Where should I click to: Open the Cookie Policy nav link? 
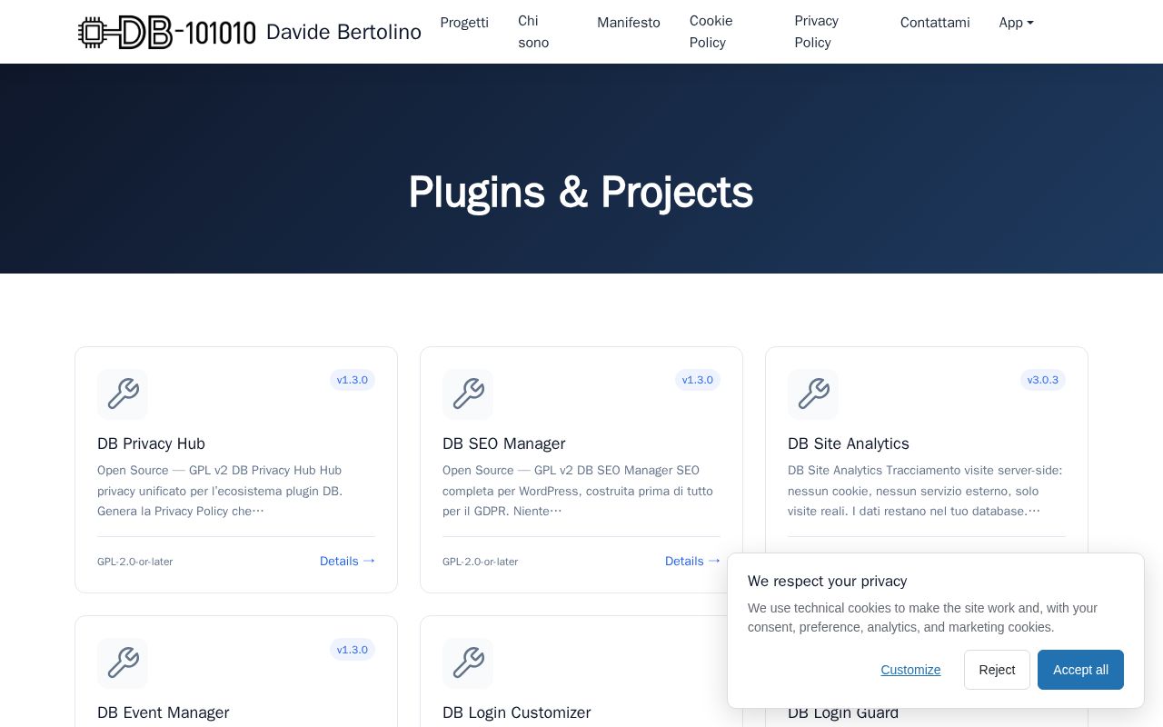coord(711,32)
